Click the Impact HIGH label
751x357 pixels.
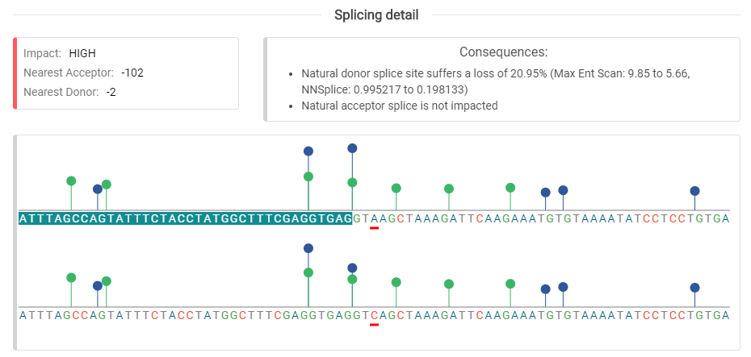click(x=82, y=53)
